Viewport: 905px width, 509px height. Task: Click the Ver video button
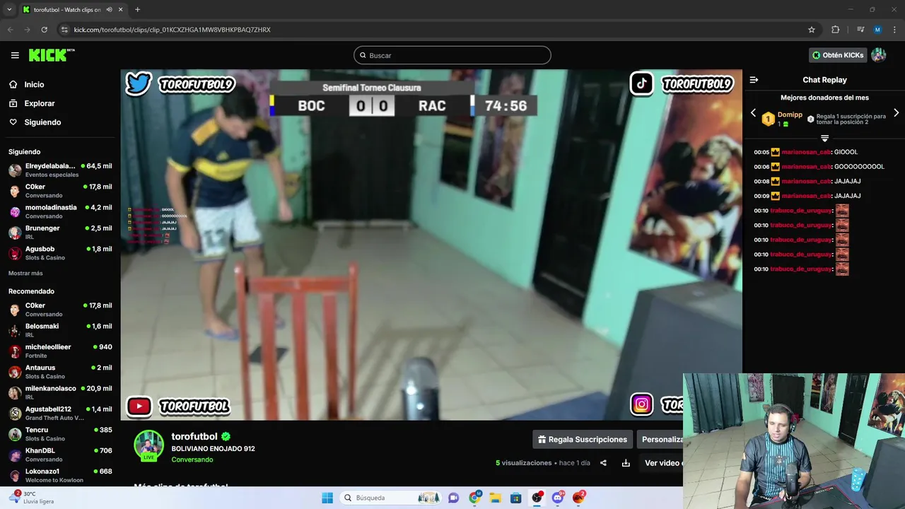point(662,463)
